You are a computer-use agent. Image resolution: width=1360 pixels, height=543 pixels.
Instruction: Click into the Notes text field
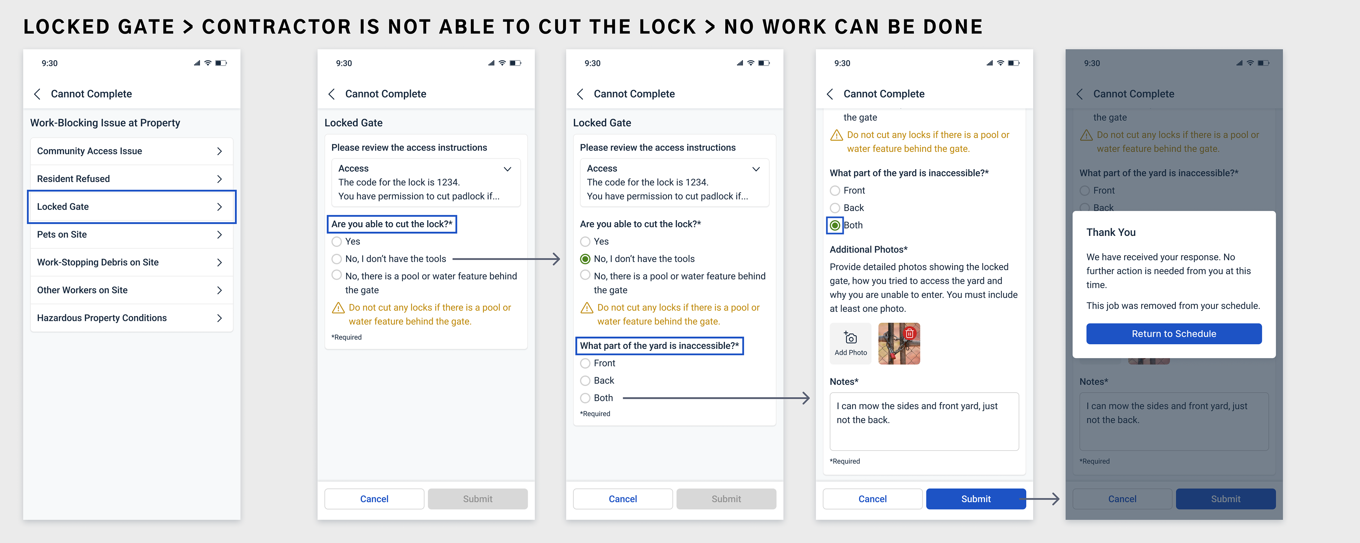(924, 421)
